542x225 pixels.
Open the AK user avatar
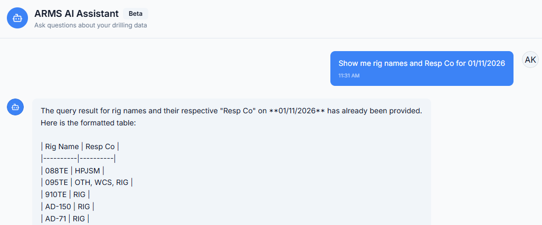coord(530,60)
